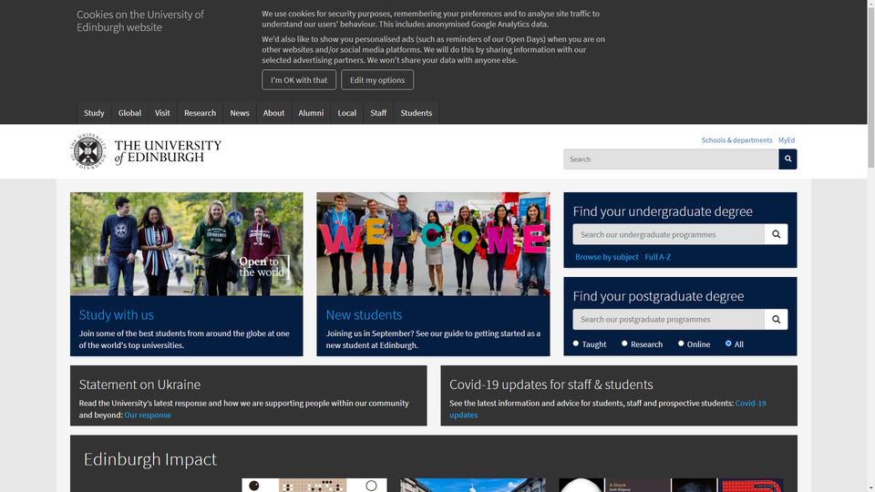
Task: Follow the Our response Ukraine link
Action: click(x=148, y=415)
